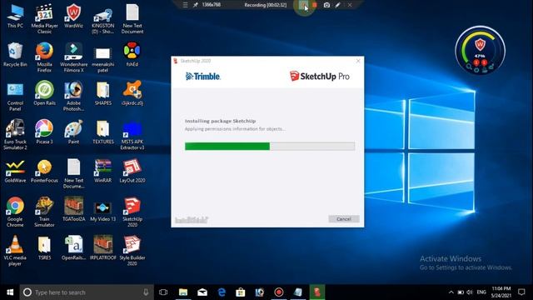Show hidden system tray icons
The image size is (533, 300).
[451, 292]
